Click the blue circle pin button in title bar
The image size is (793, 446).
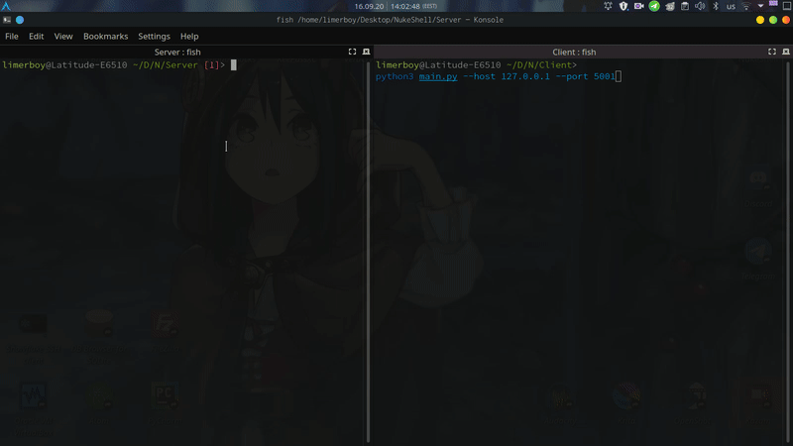point(20,20)
